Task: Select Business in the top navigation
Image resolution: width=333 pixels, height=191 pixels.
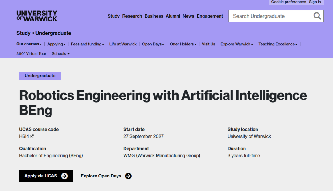Action: tap(154, 16)
